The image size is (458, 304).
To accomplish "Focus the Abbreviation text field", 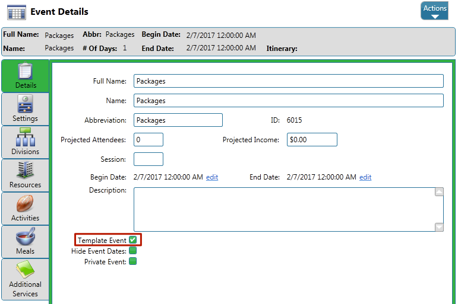I will click(x=178, y=120).
